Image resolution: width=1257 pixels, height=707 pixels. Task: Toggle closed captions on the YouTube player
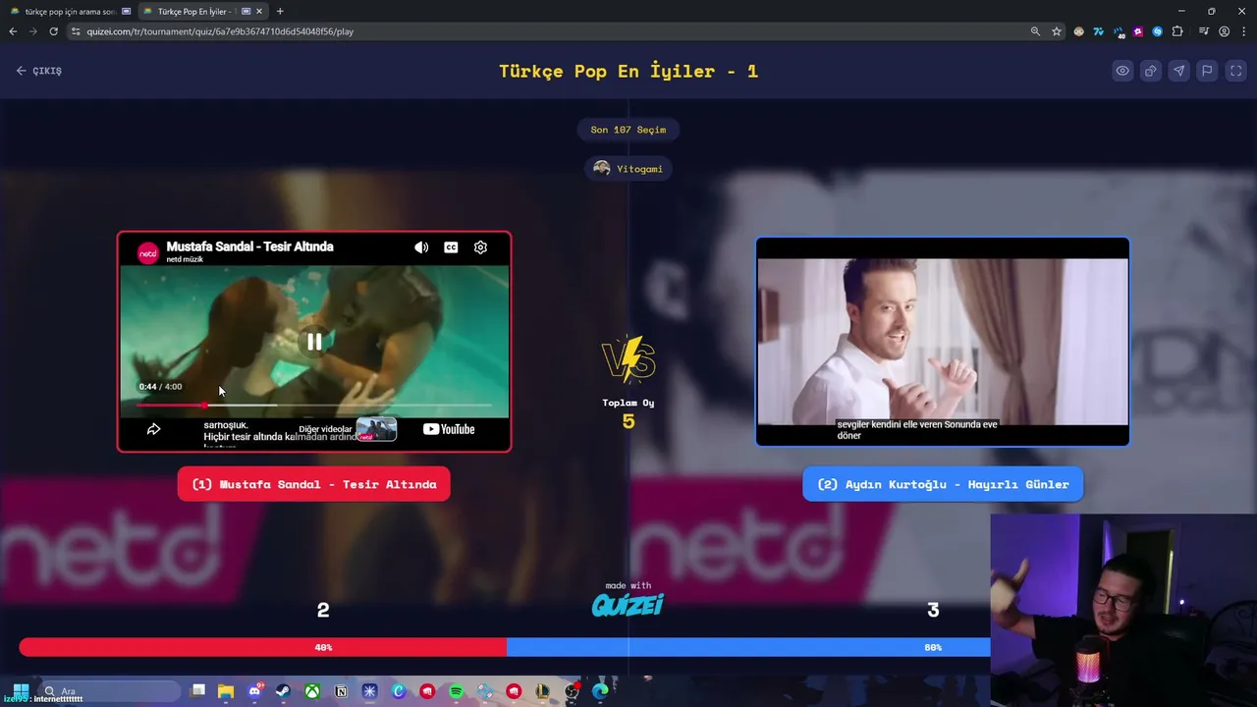451,247
